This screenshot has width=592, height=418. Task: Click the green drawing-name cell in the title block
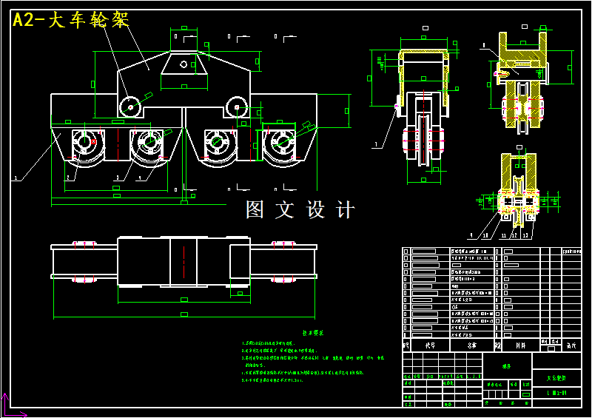click(556, 378)
